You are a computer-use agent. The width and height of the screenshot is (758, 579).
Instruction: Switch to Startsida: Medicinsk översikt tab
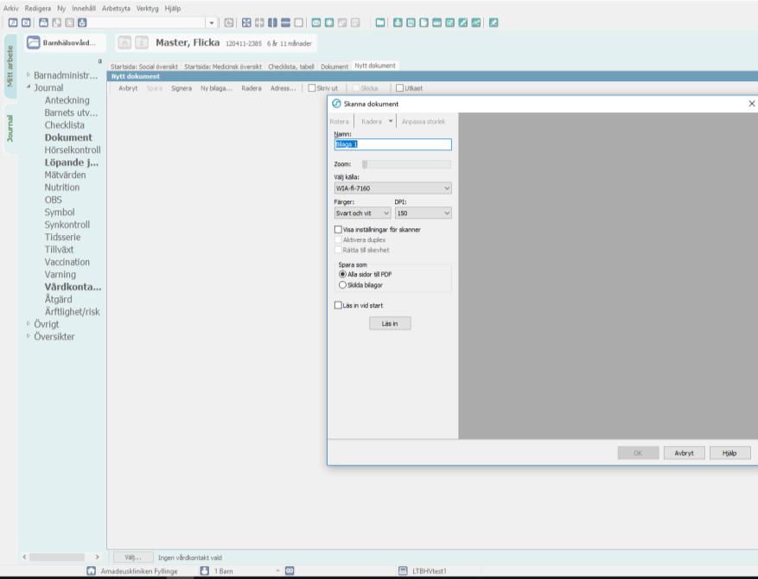tap(223, 67)
